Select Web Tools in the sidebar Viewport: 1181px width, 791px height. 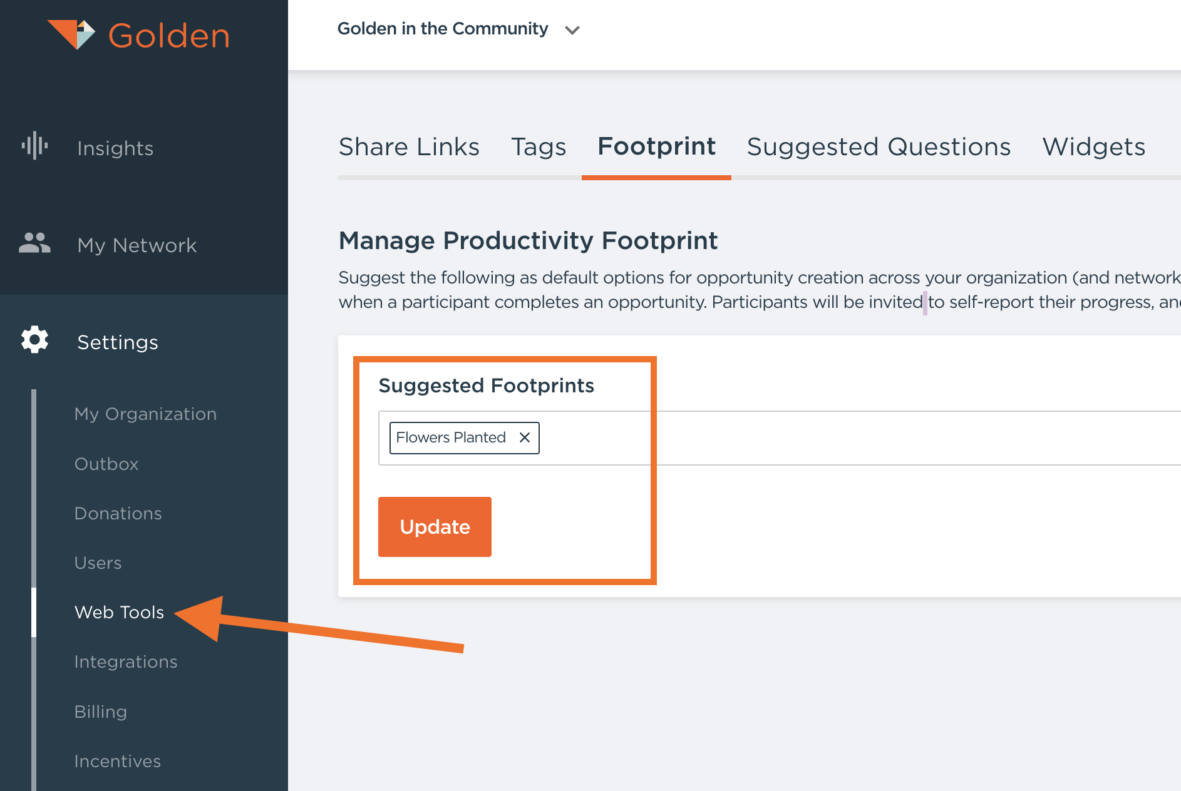[119, 612]
